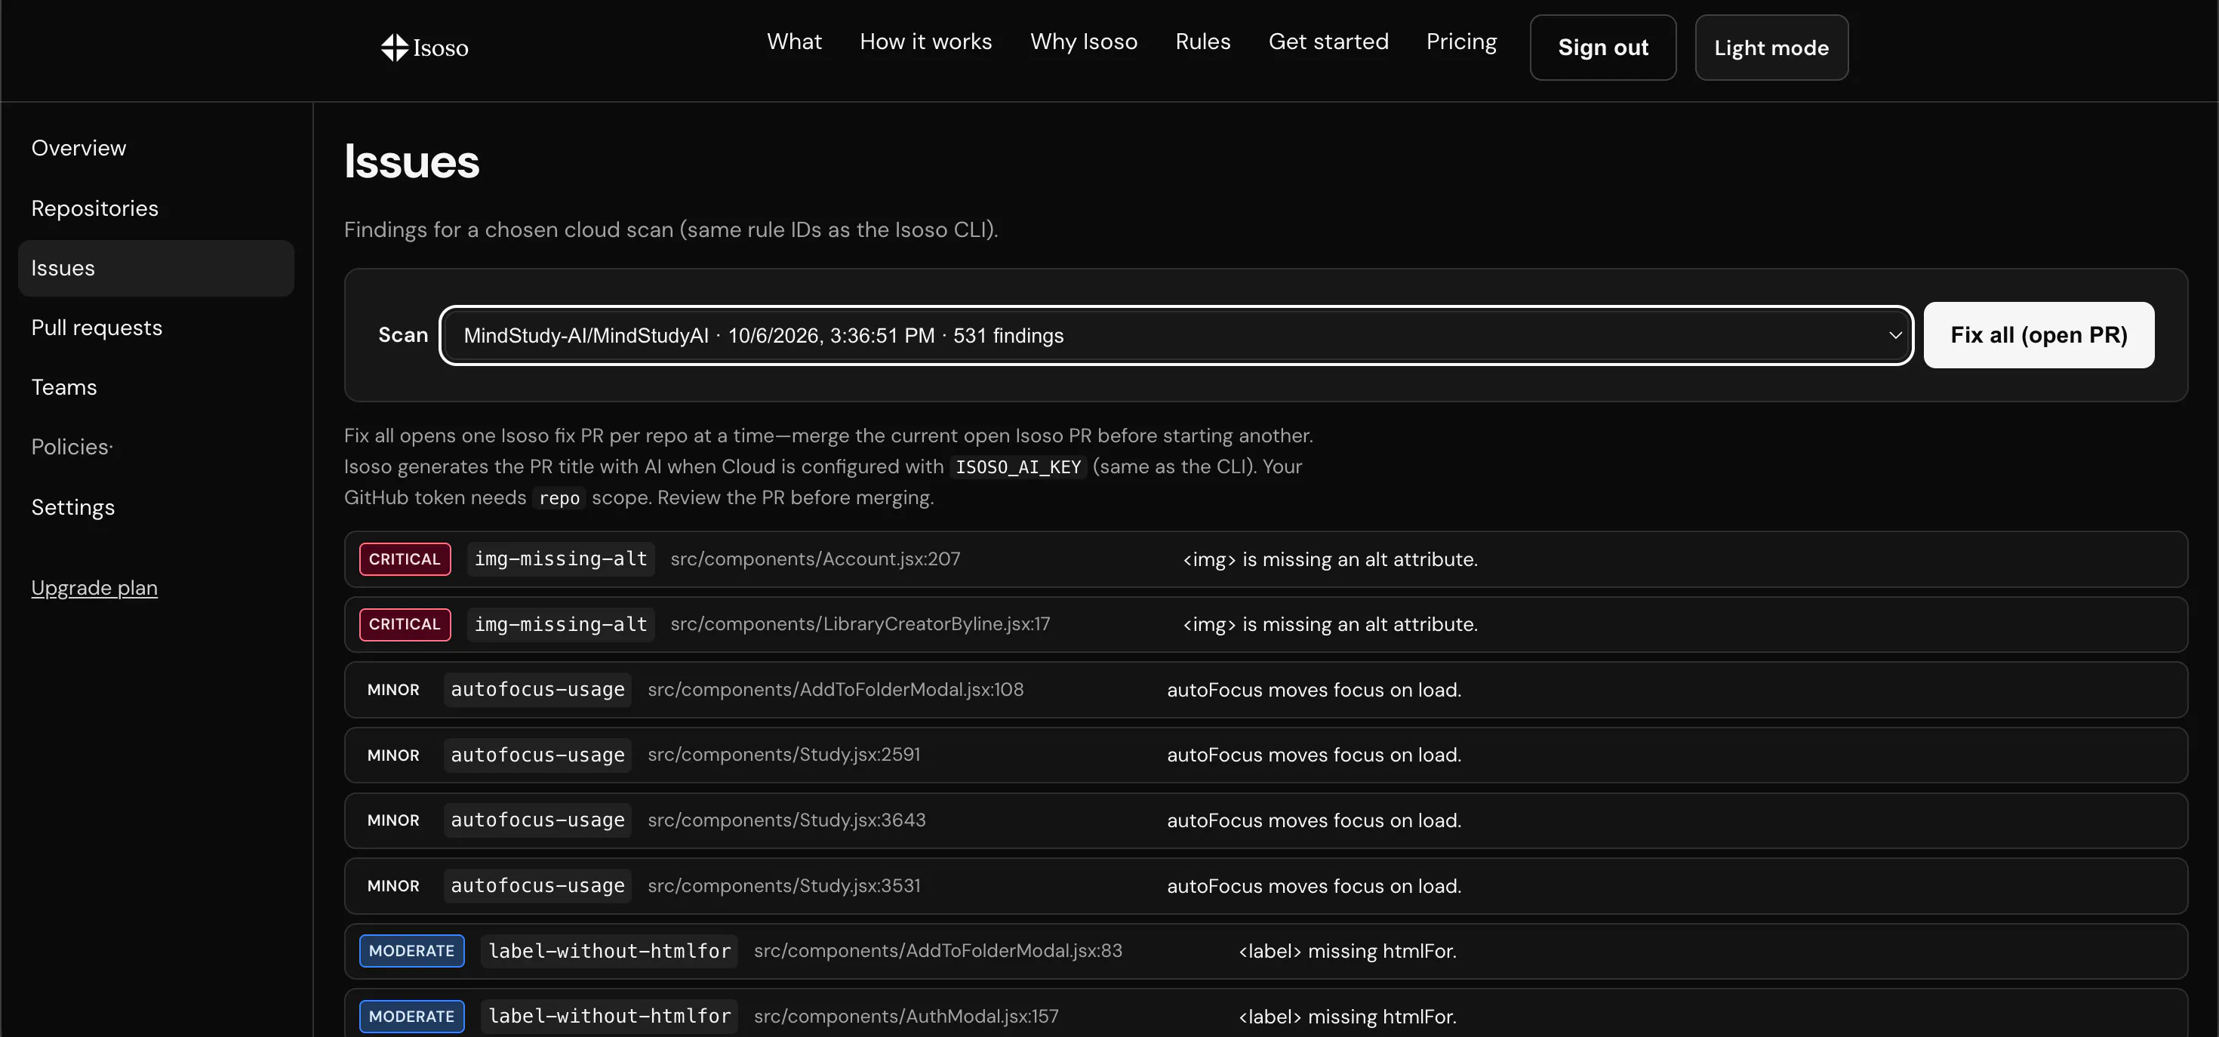Navigate to Get started
This screenshot has height=1037, width=2219.
tap(1328, 42)
